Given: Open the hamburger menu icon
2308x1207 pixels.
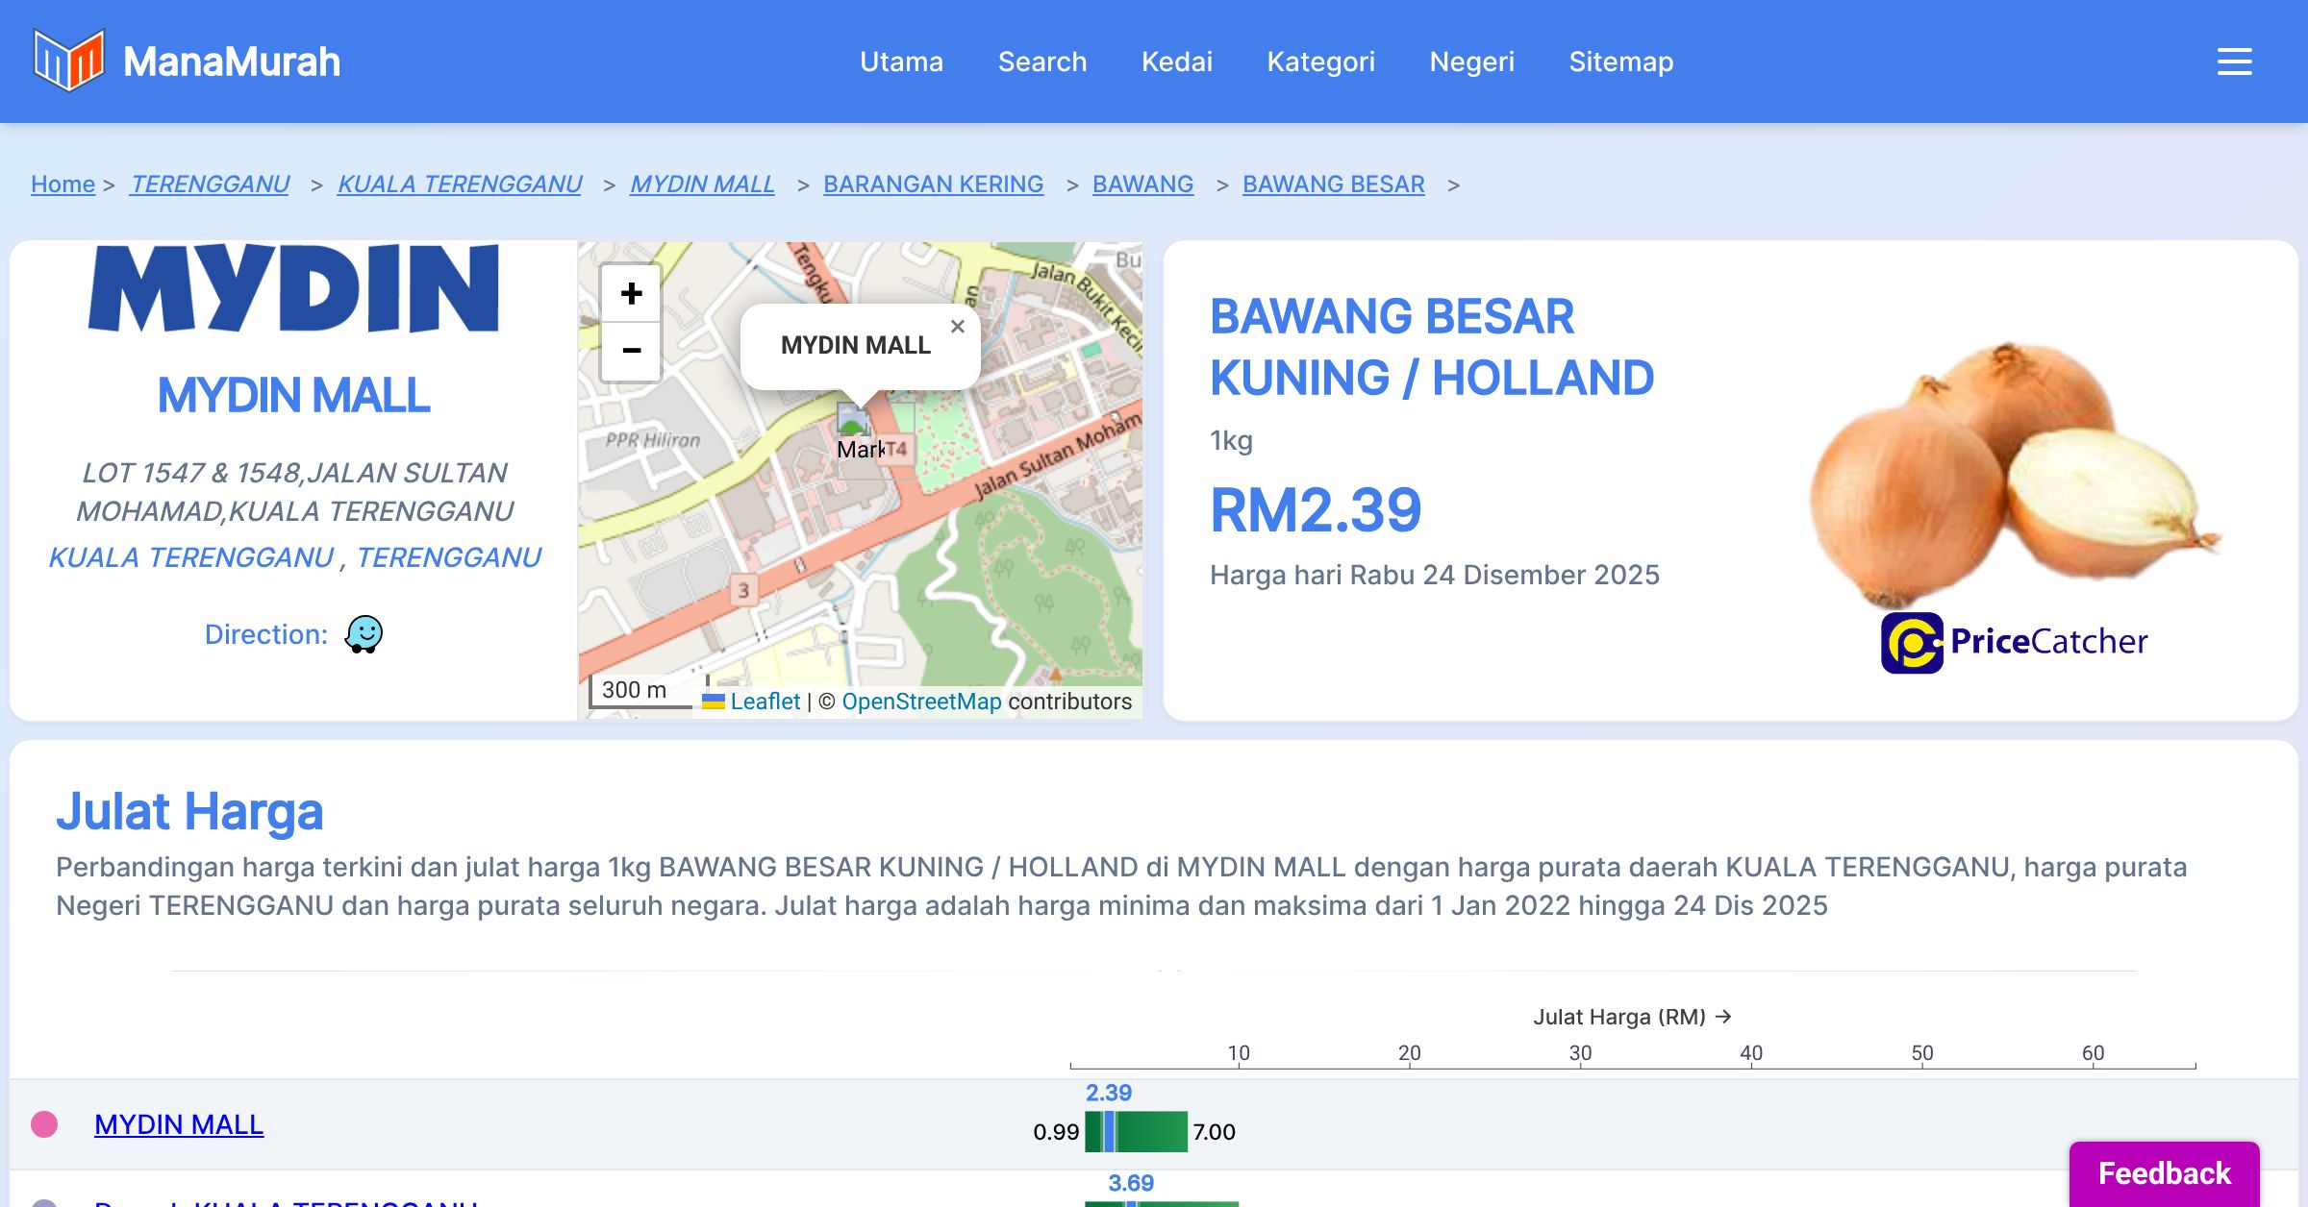Looking at the screenshot, I should (x=2234, y=62).
